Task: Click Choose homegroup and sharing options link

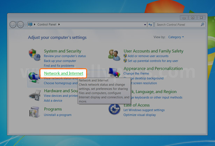Action: coord(60,83)
